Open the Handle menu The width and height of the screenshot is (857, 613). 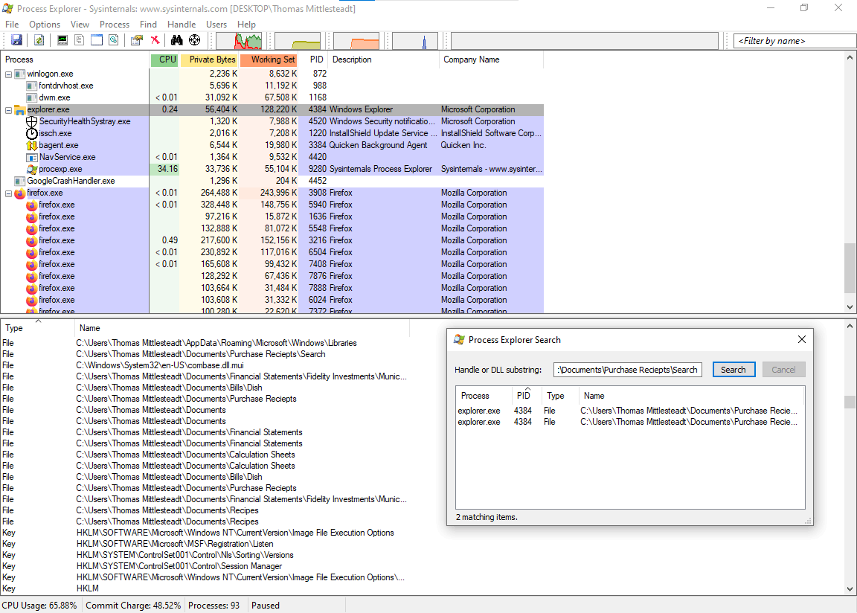click(182, 25)
